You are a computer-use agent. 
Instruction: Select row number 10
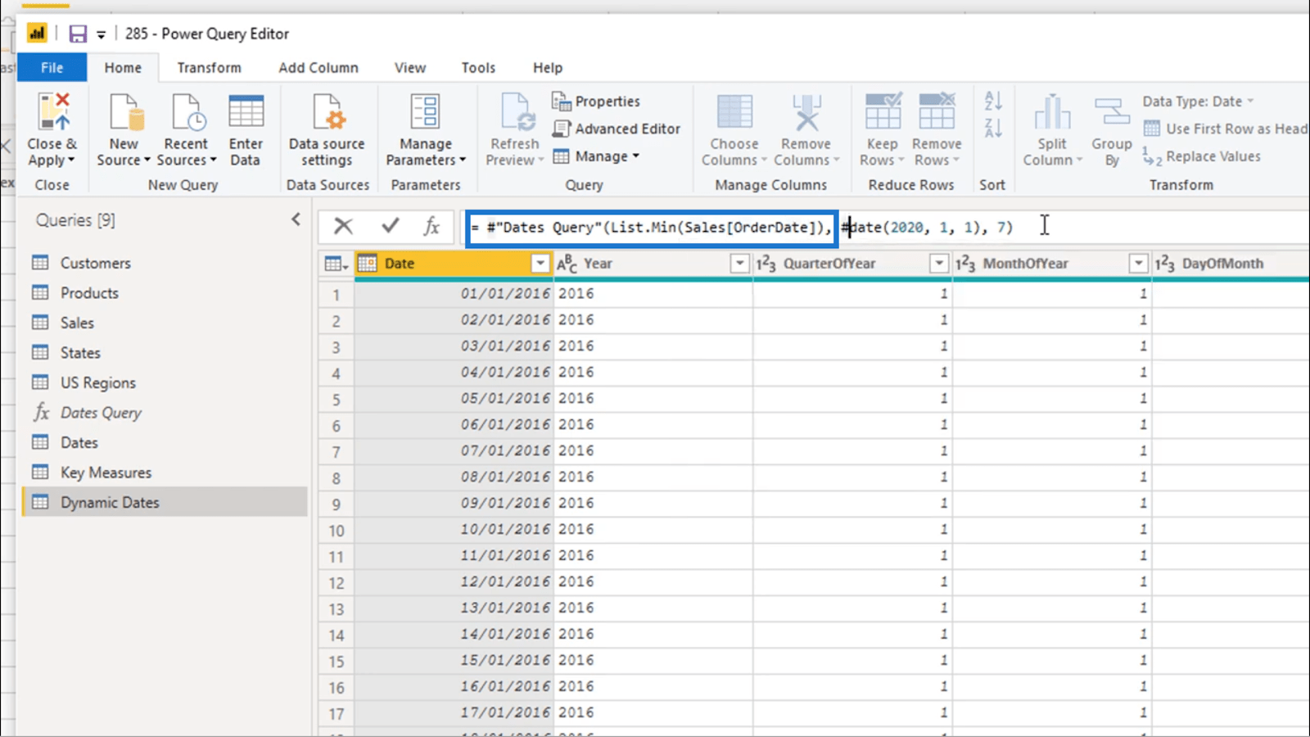(x=337, y=530)
